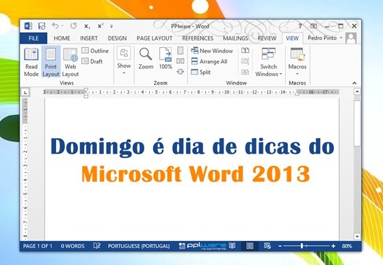Click the user account avatar picture

pos(351,38)
